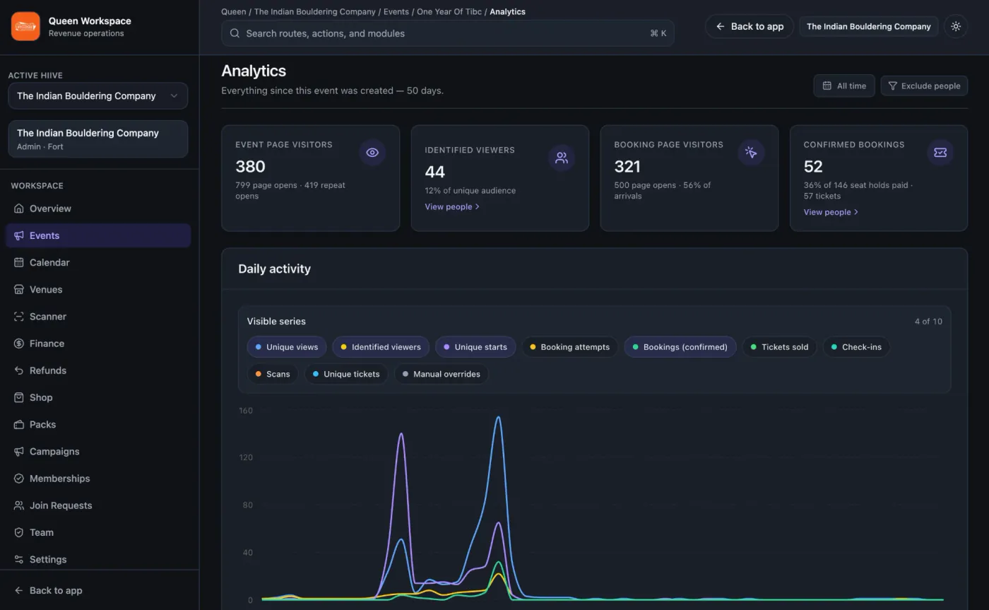The height and width of the screenshot is (610, 989).
Task: Enable the Unique tickets series chip
Action: [x=346, y=374]
